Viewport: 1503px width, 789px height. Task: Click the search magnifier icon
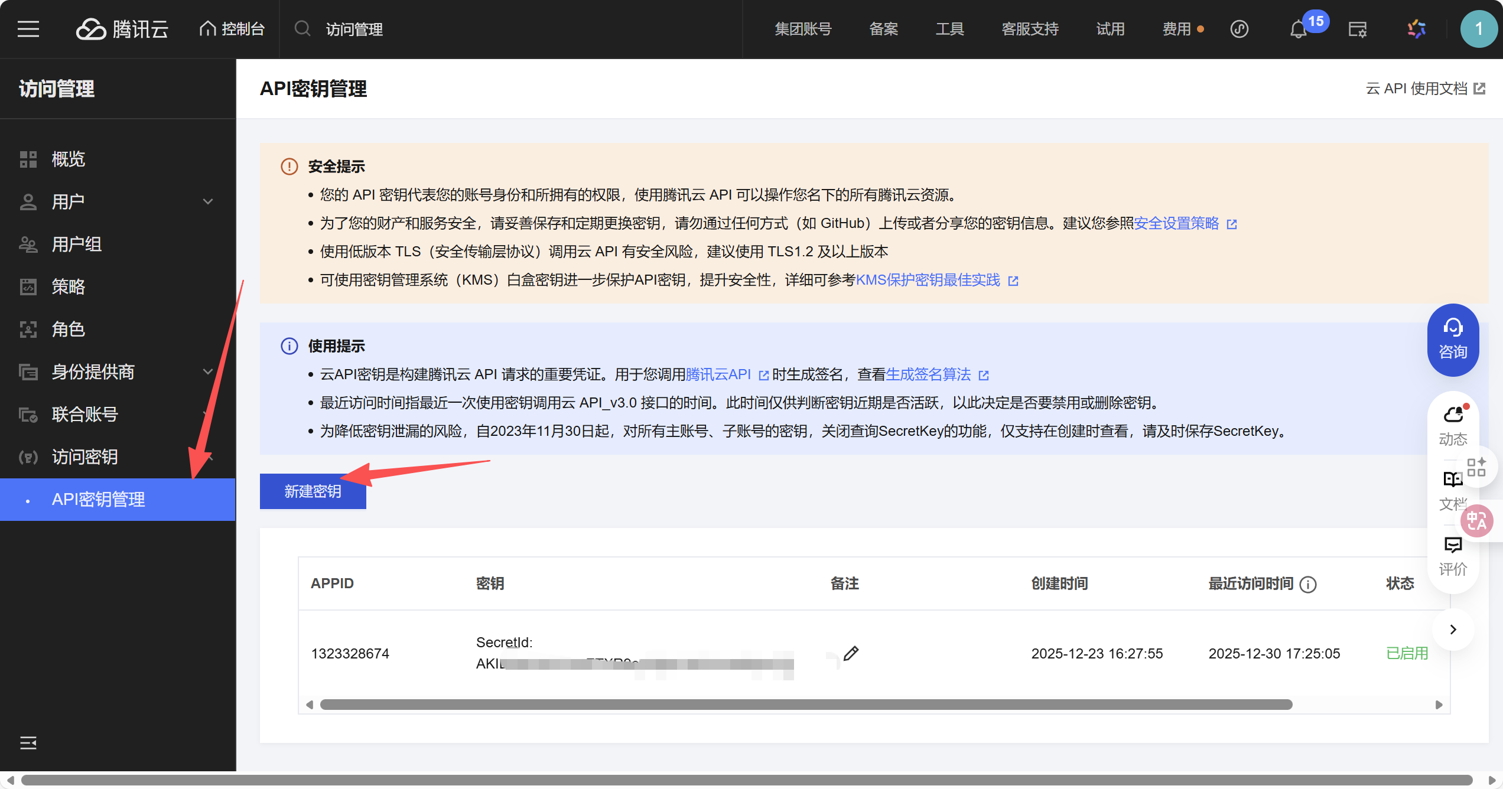point(302,29)
